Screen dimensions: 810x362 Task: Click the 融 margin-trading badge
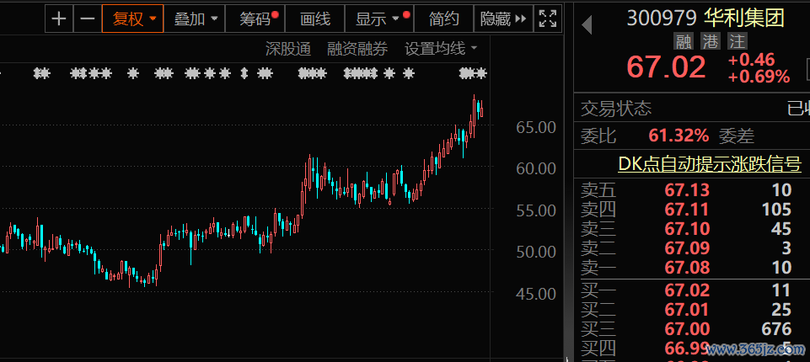pyautogui.click(x=684, y=41)
